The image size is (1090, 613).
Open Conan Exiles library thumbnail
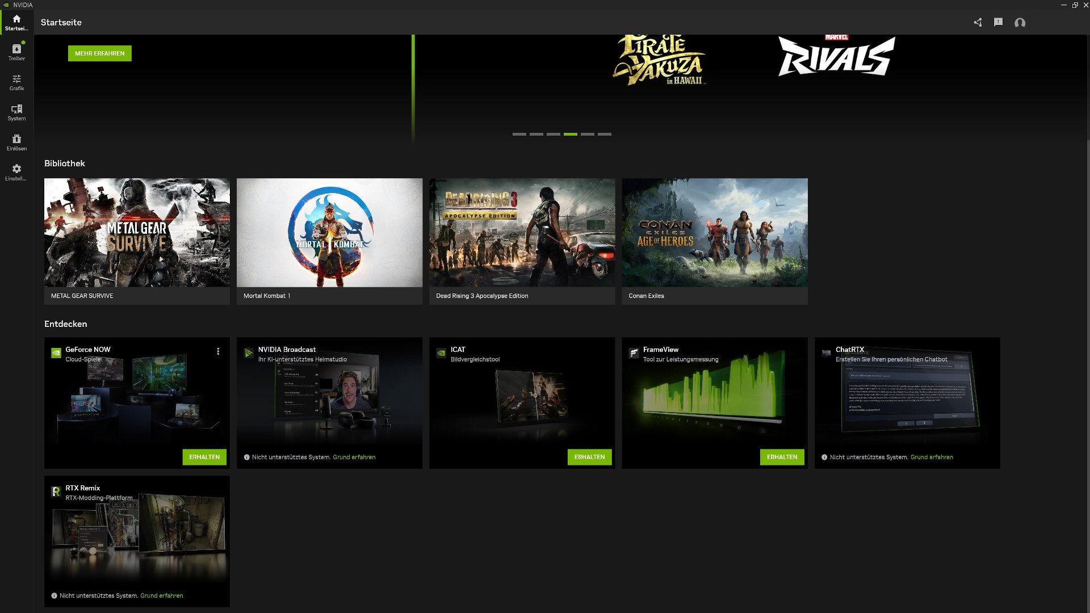(714, 233)
